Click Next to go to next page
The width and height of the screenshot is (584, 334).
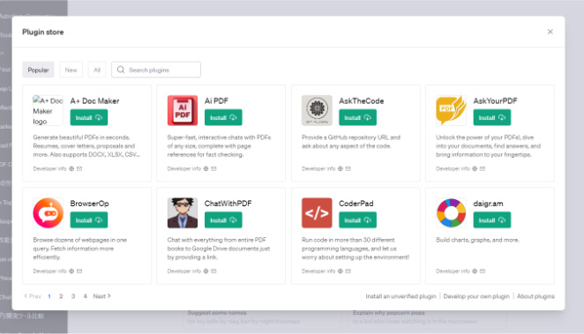101,296
